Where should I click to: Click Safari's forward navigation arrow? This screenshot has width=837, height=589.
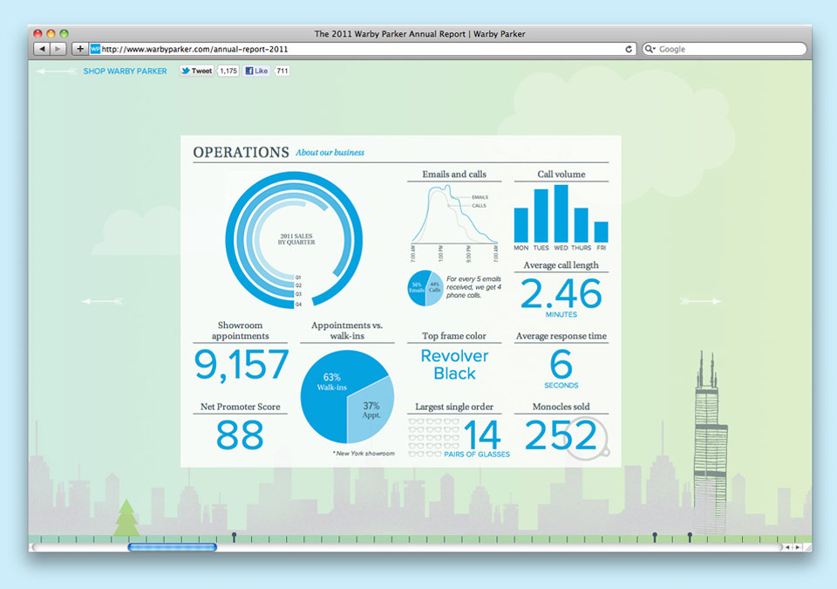pos(58,49)
